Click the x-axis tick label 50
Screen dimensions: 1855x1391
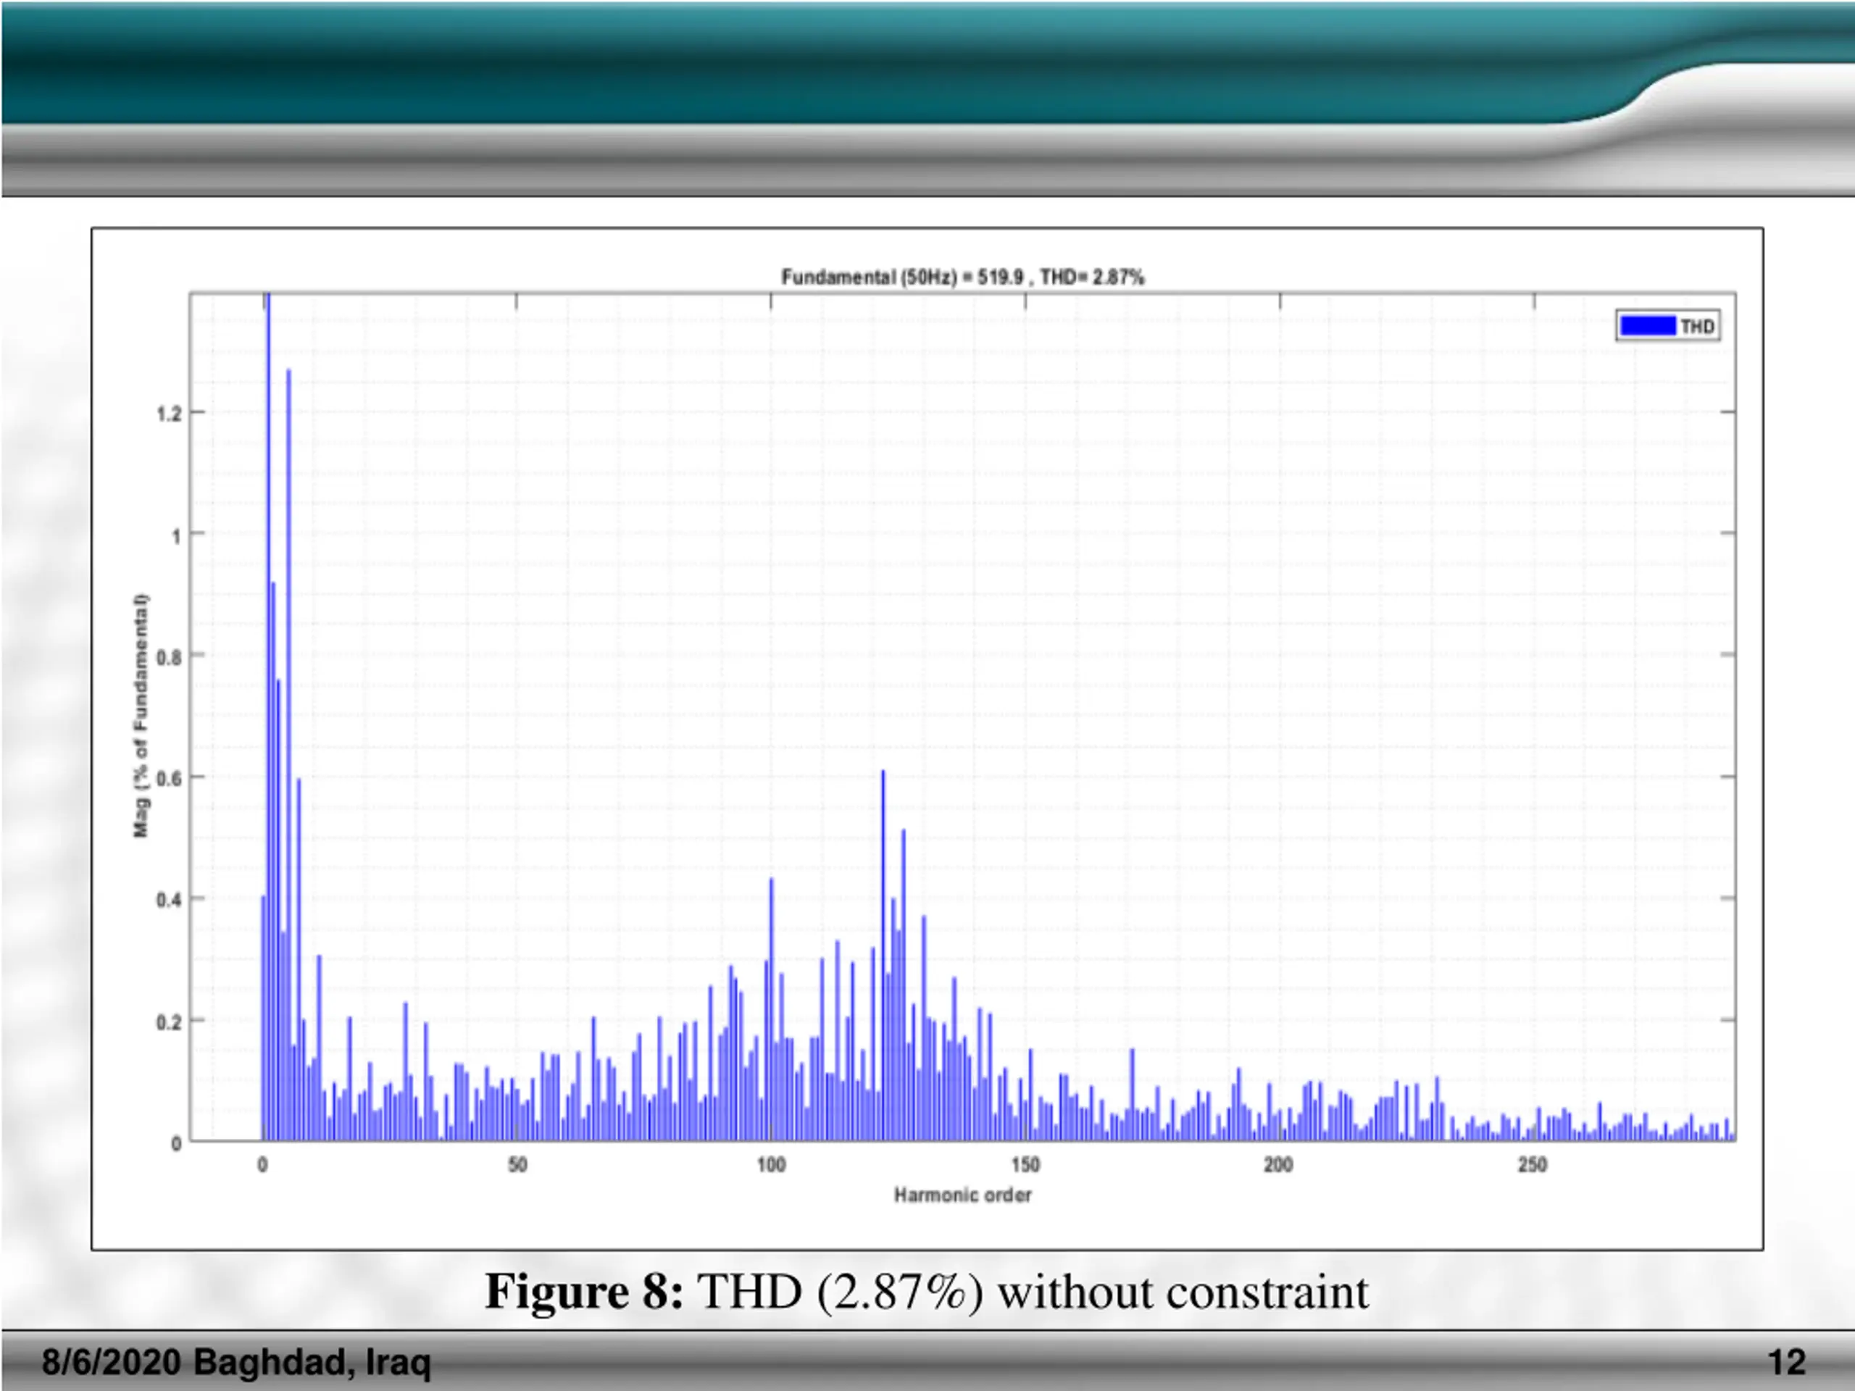coord(517,1165)
